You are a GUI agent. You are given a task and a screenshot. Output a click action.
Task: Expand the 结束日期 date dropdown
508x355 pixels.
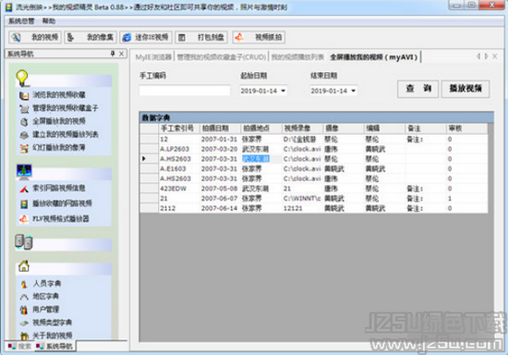(354, 91)
